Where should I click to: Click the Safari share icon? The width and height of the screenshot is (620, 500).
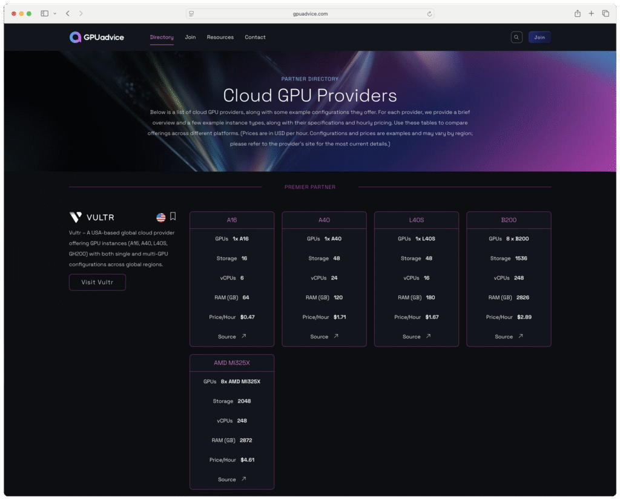coord(578,13)
